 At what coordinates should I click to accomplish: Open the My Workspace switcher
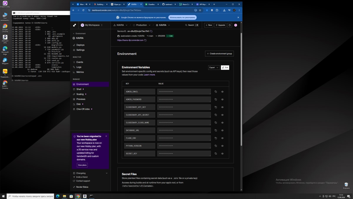click(x=92, y=25)
